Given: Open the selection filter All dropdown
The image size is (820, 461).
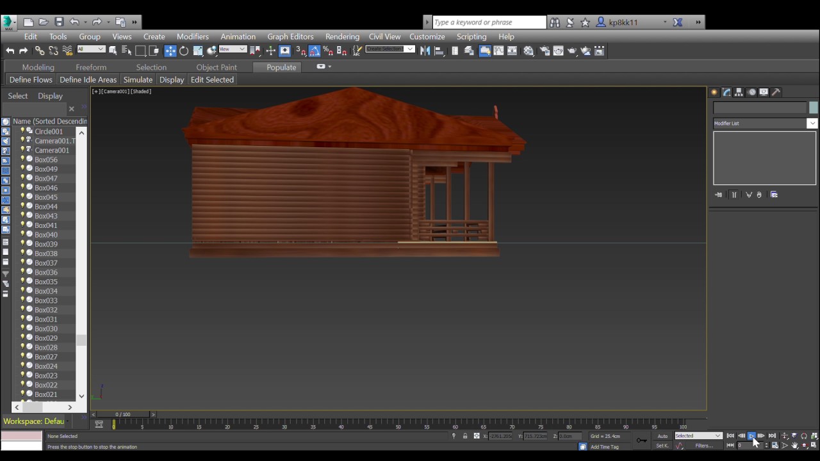Looking at the screenshot, I should tap(91, 49).
